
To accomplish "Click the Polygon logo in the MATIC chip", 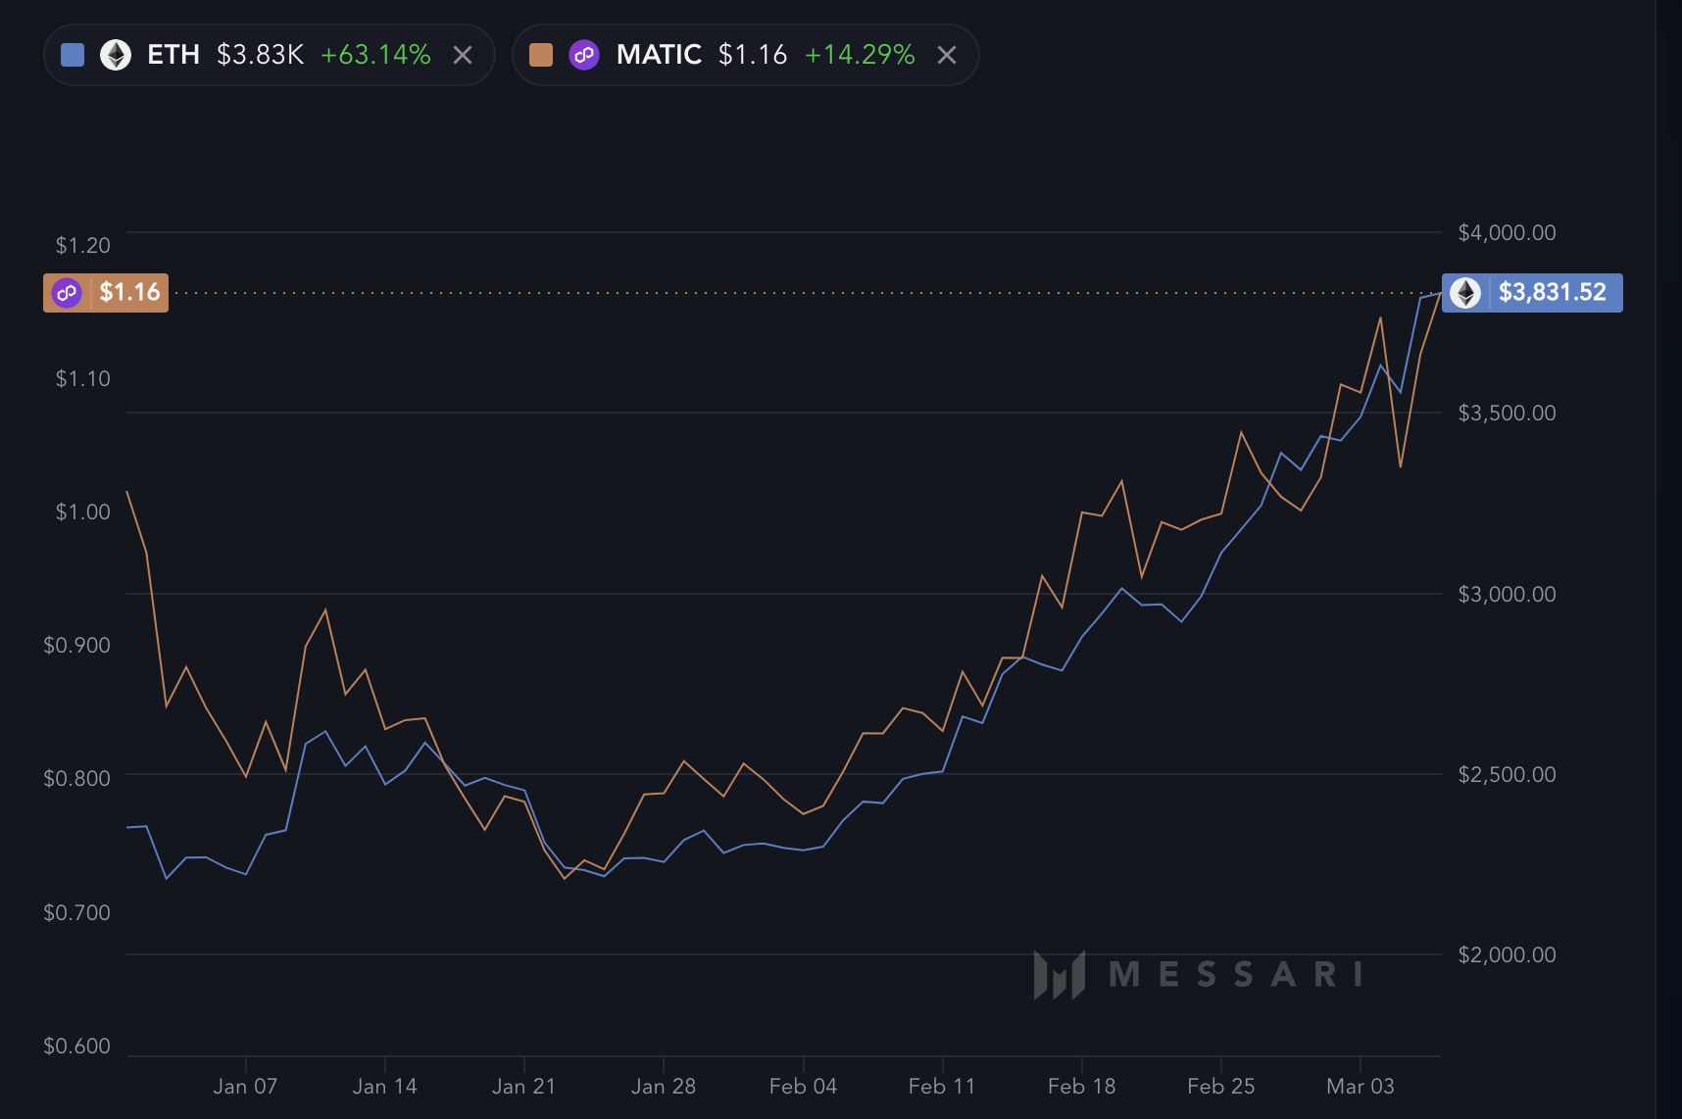I will (x=584, y=55).
